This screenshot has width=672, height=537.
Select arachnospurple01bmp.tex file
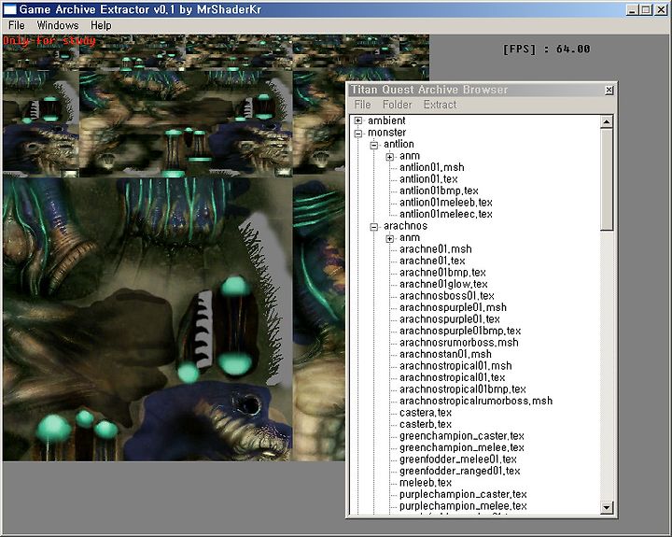(460, 331)
